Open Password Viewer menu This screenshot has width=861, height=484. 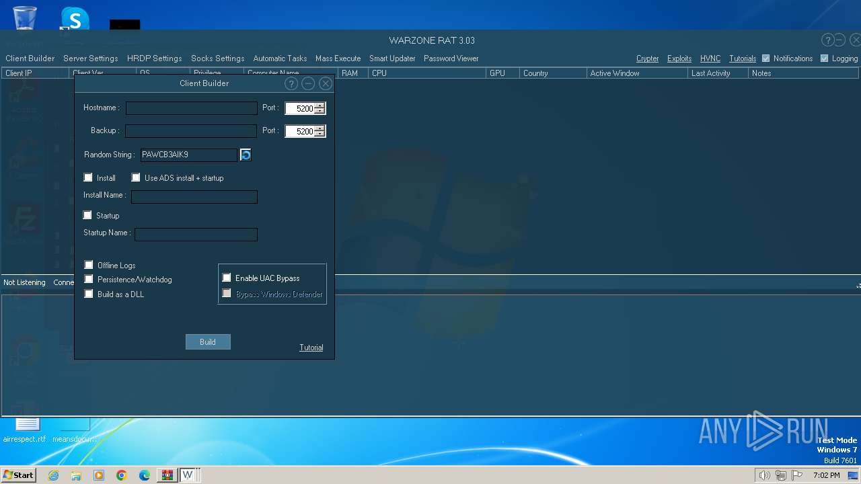(x=451, y=58)
